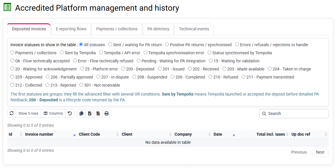The width and height of the screenshot is (336, 168).
Task: Select 15 - Waiting for validation
Action: pyautogui.click(x=211, y=61)
